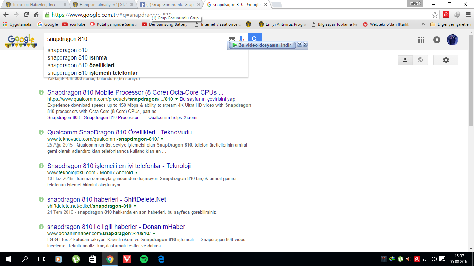Open Qualcomm SnapDragon 810 Özellikleri result
This screenshot has height=266, width=474.
click(119, 132)
